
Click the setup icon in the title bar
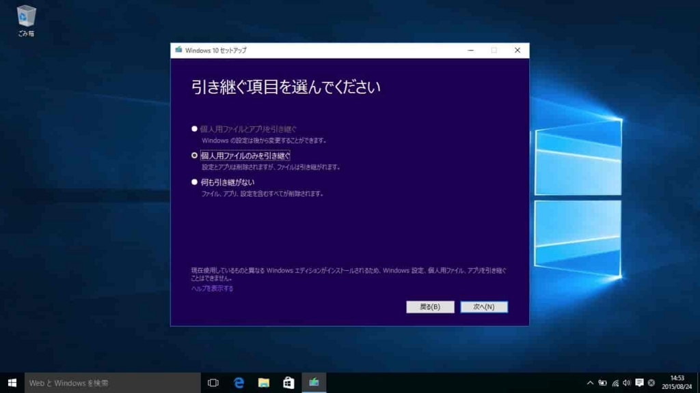pos(178,50)
